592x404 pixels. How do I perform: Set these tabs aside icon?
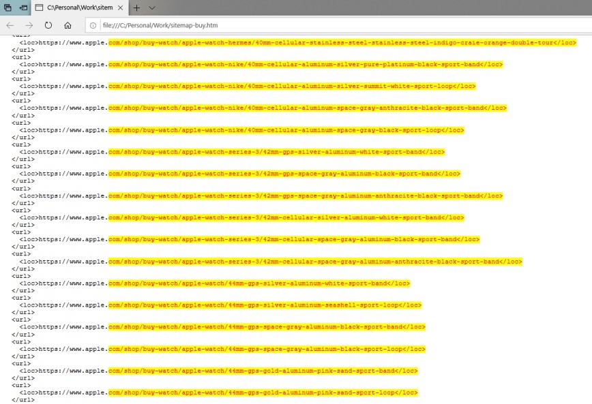click(x=23, y=7)
